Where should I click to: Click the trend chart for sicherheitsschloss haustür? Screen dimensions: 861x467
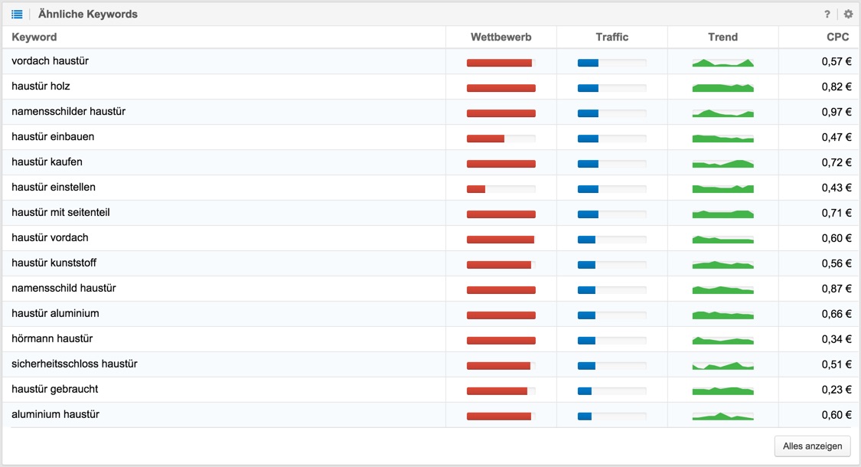click(x=722, y=366)
